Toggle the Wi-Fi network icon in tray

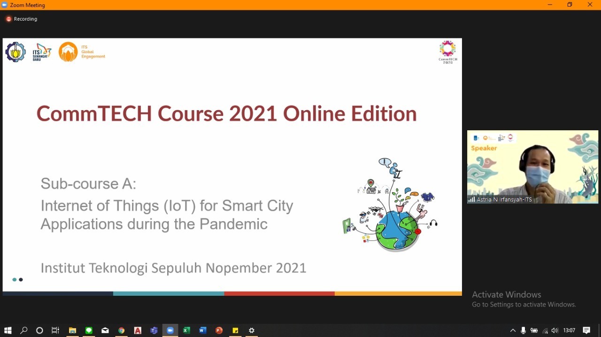click(544, 330)
